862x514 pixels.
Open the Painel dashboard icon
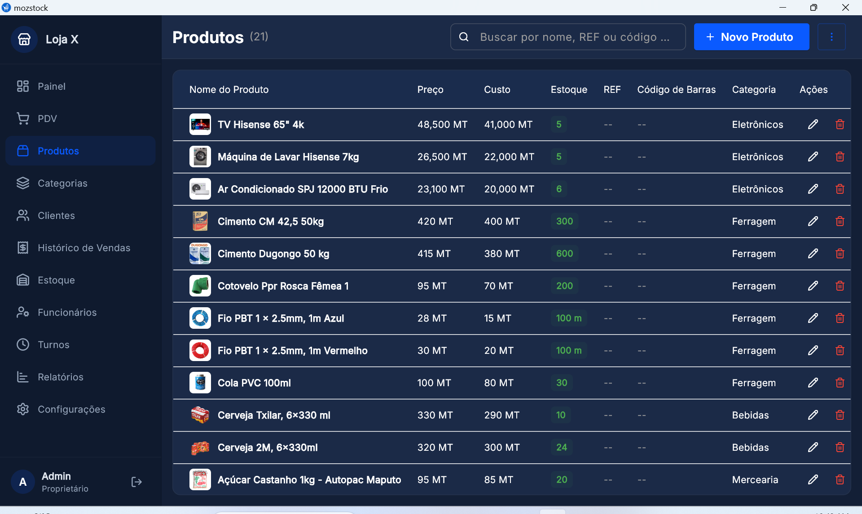point(23,86)
